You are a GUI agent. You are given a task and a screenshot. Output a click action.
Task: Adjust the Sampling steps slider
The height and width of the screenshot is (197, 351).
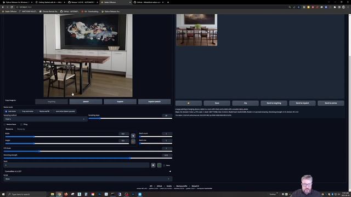[131, 118]
